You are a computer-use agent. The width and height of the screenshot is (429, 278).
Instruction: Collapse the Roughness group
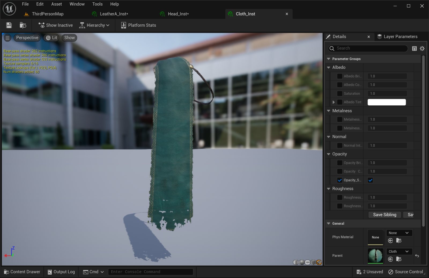[x=328, y=189]
